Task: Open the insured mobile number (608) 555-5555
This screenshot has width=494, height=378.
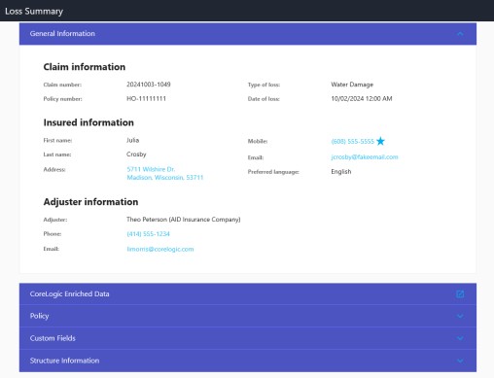Action: (353, 141)
